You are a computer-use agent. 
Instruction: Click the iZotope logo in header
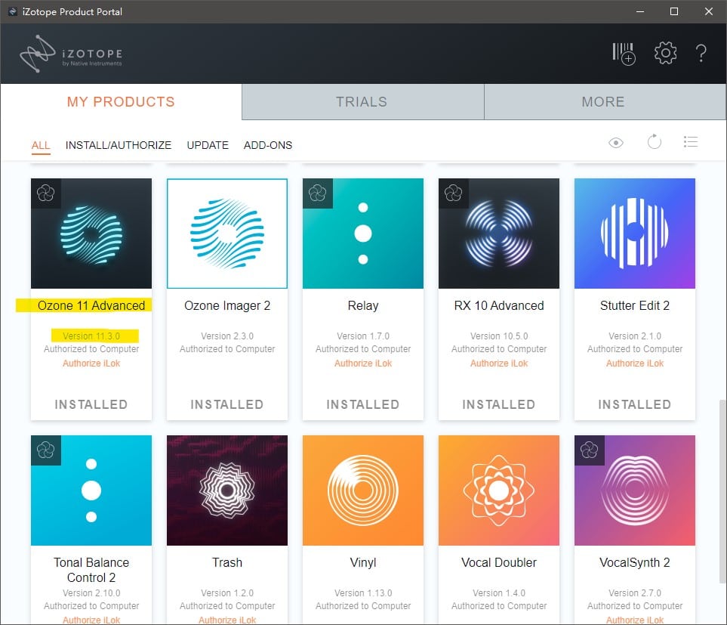[71, 54]
